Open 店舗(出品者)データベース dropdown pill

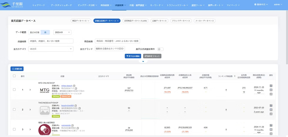point(107,21)
